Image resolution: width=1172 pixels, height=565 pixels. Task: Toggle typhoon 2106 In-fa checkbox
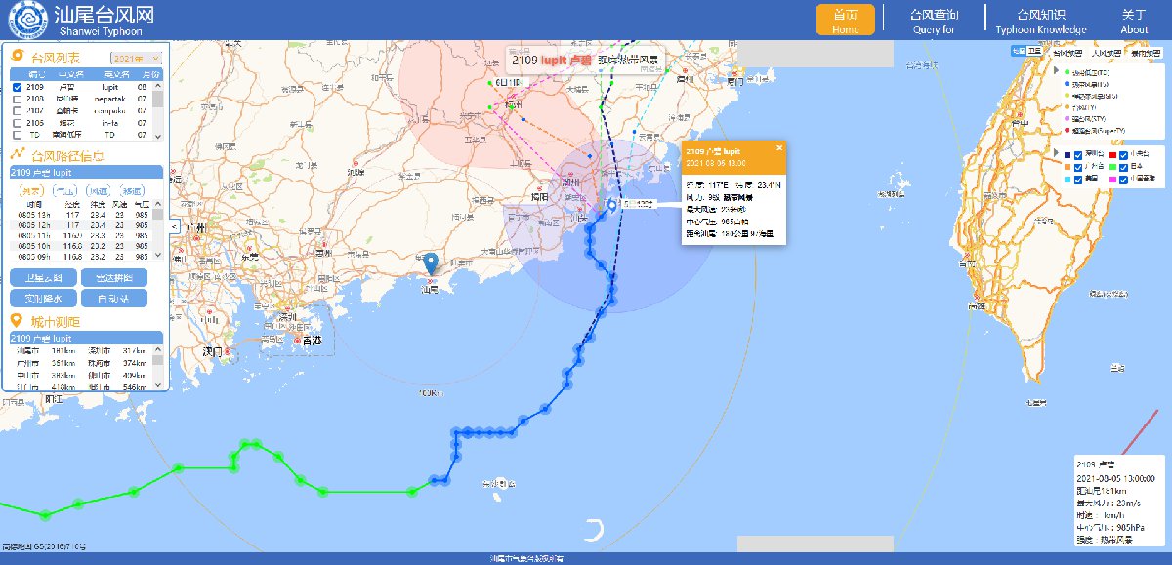pos(17,123)
